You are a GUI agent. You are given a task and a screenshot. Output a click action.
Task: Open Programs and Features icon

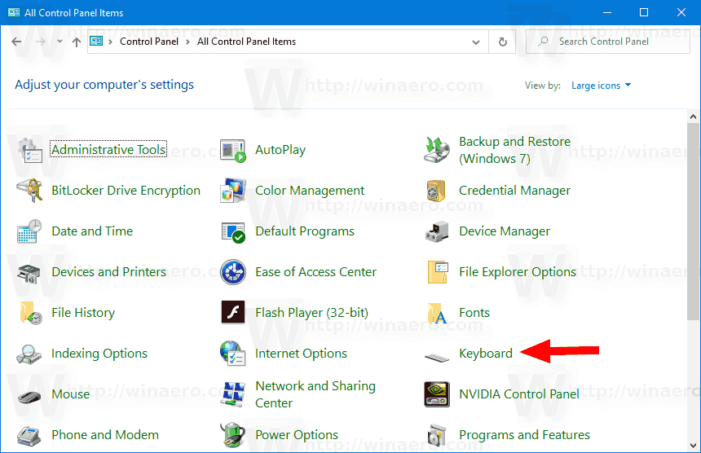(437, 435)
